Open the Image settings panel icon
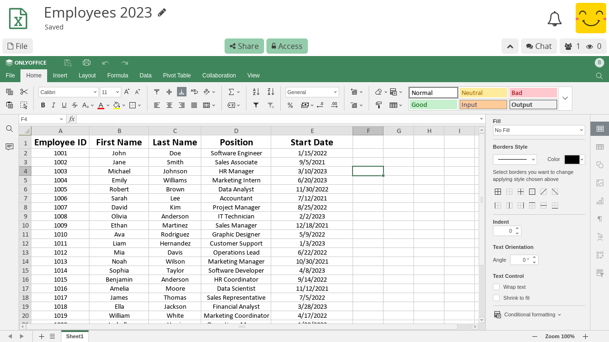Image resolution: width=609 pixels, height=342 pixels. (600, 182)
